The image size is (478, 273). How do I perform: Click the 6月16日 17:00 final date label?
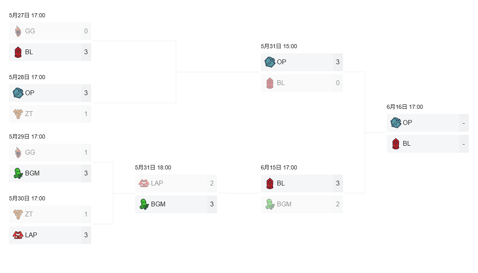(x=405, y=107)
